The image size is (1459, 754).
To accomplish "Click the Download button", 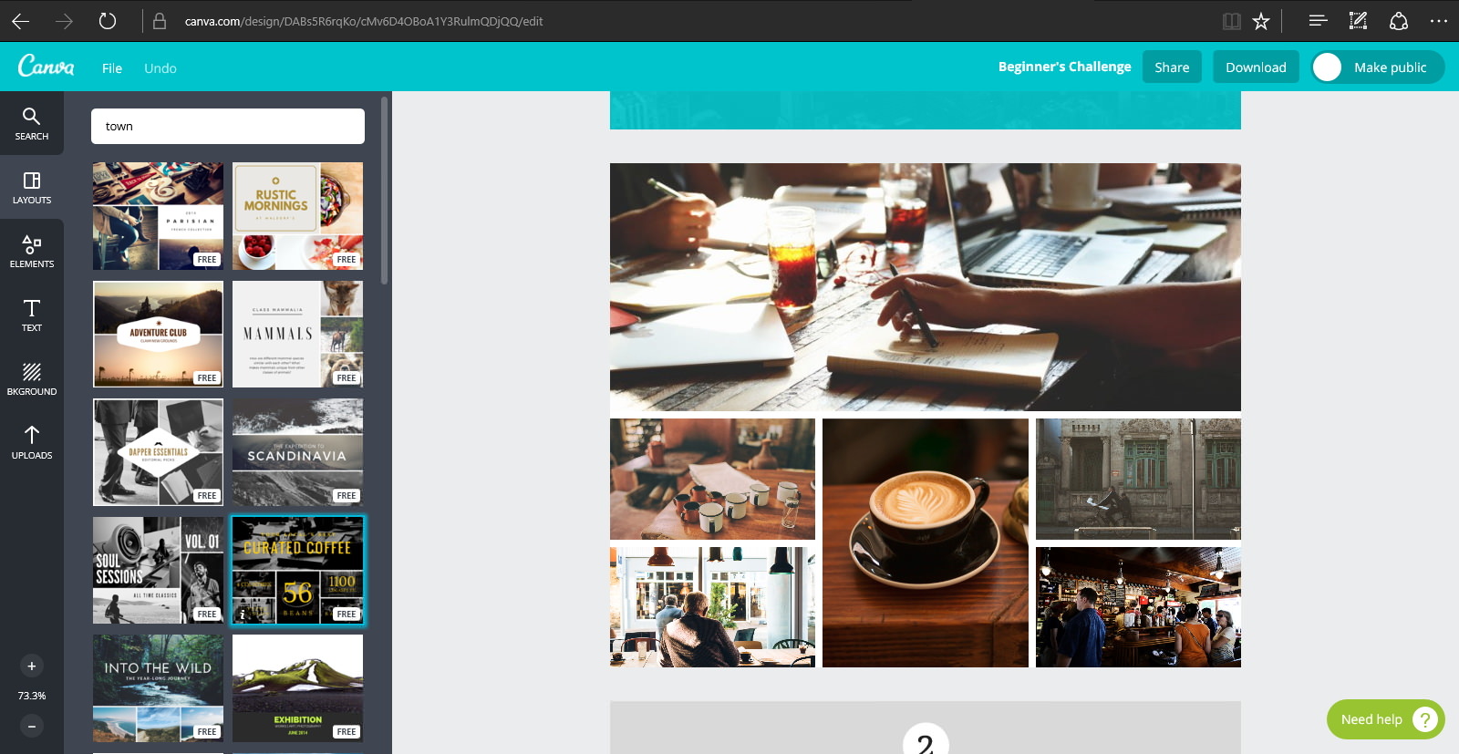I will coord(1256,67).
